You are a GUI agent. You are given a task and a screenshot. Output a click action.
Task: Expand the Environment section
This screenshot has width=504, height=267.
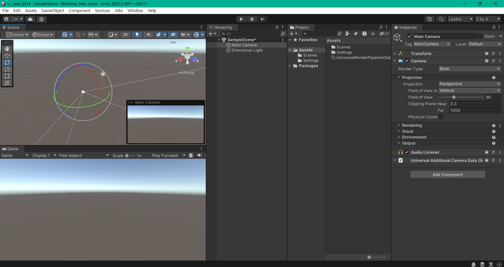[x=399, y=137]
